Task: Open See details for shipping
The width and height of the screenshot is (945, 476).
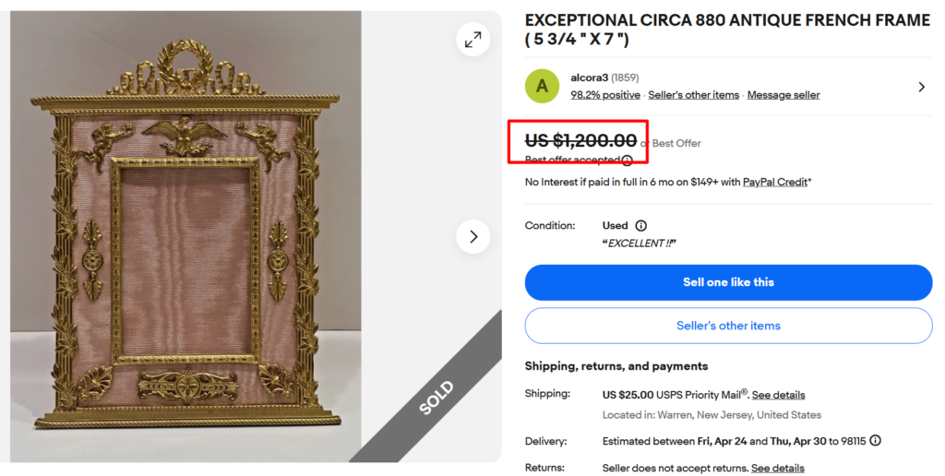Action: 778,395
